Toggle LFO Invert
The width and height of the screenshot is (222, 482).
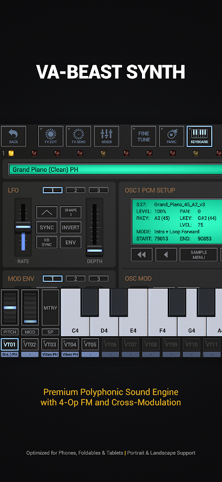70,227
